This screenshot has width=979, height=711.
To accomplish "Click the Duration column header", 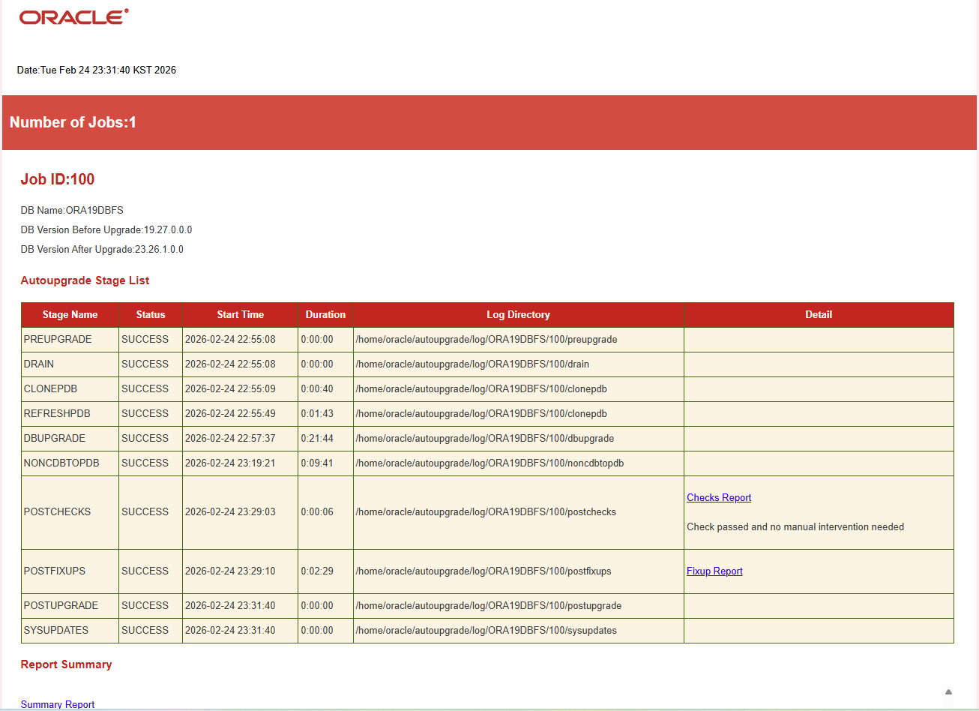I will [x=325, y=315].
